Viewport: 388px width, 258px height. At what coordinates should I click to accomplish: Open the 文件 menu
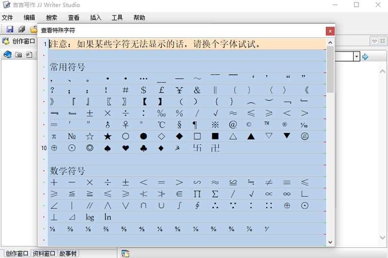pyautogui.click(x=7, y=18)
